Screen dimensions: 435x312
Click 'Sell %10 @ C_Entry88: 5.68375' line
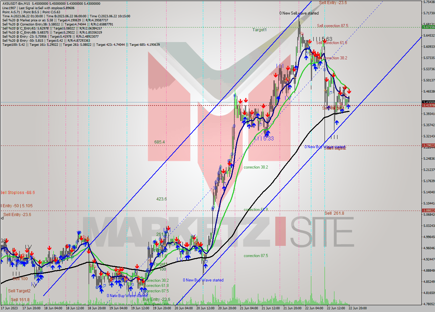coord(52,32)
